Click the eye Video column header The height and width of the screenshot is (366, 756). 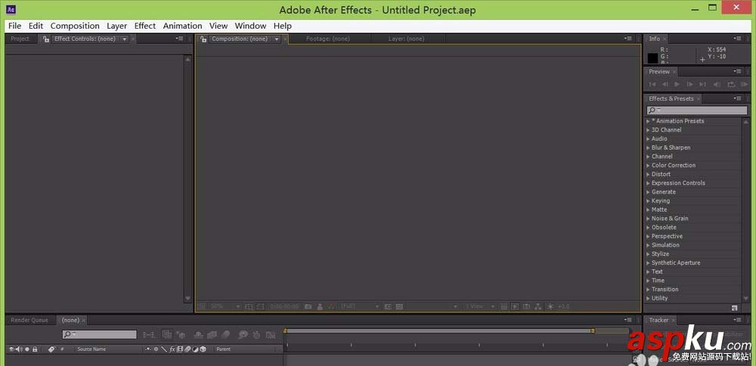point(11,349)
